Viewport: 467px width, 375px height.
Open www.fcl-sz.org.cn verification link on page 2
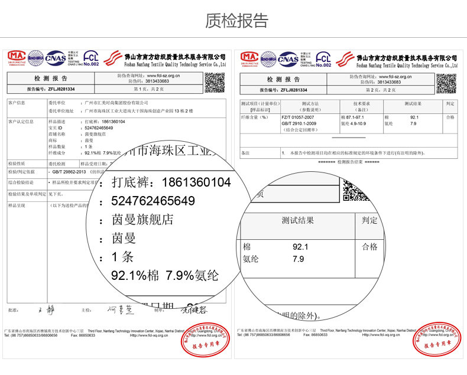coord(395,77)
